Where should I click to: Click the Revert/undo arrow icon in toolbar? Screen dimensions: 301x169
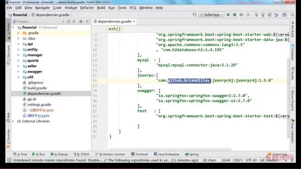pyautogui.click(x=276, y=15)
